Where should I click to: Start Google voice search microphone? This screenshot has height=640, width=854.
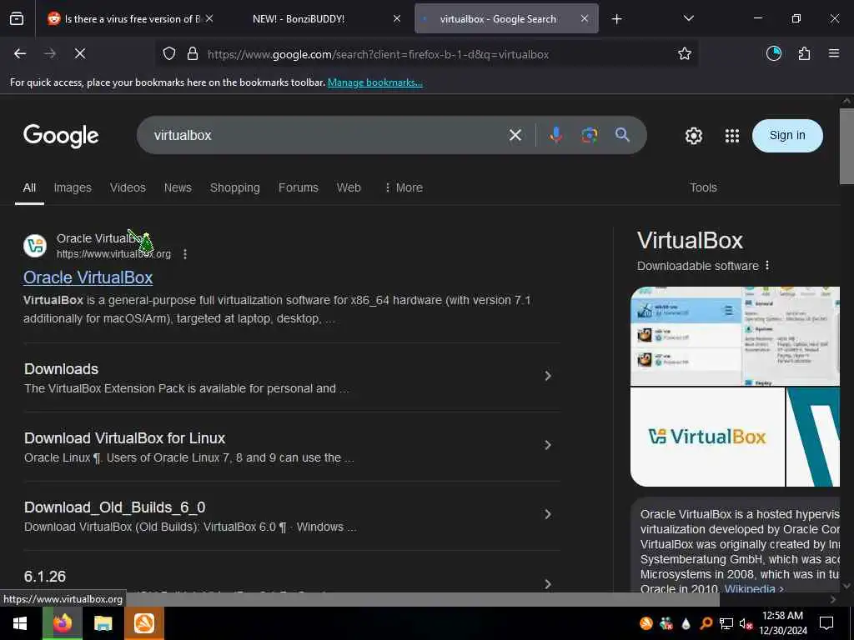(555, 135)
